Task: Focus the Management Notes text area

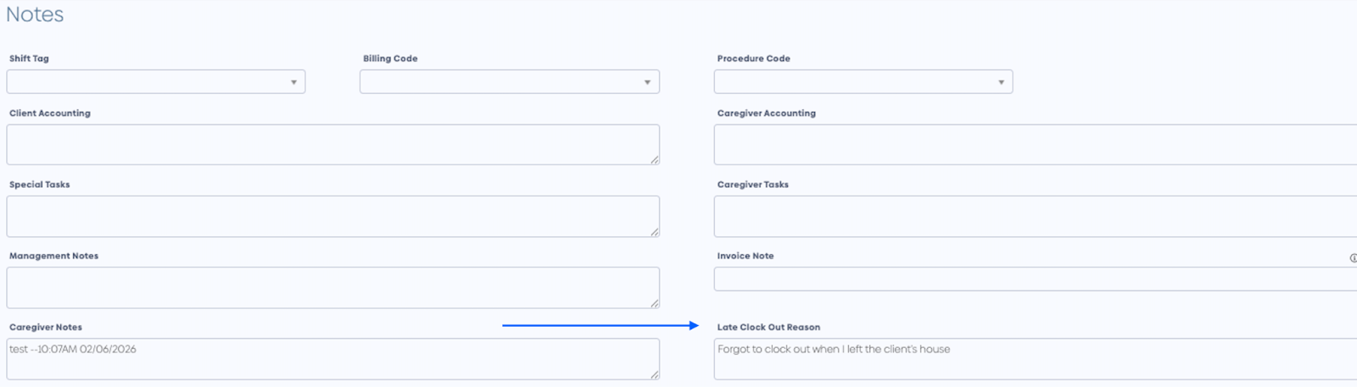Action: (332, 288)
